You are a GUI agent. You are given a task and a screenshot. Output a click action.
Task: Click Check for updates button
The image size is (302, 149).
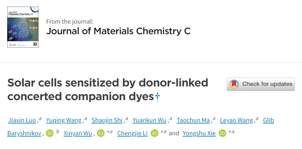tap(261, 84)
